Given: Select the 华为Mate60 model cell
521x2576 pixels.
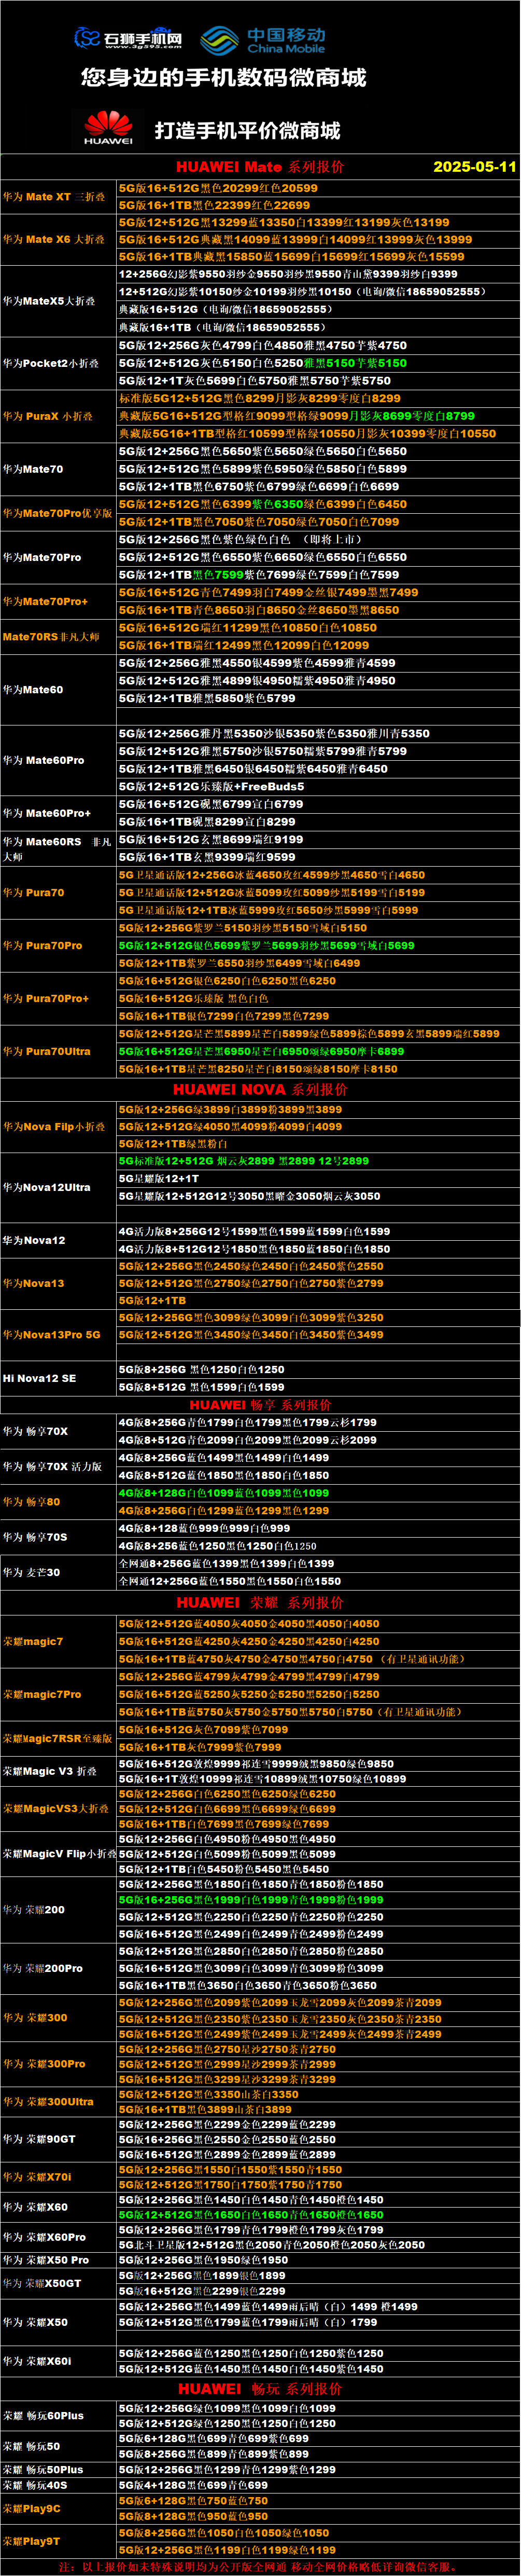Looking at the screenshot, I should [58, 689].
